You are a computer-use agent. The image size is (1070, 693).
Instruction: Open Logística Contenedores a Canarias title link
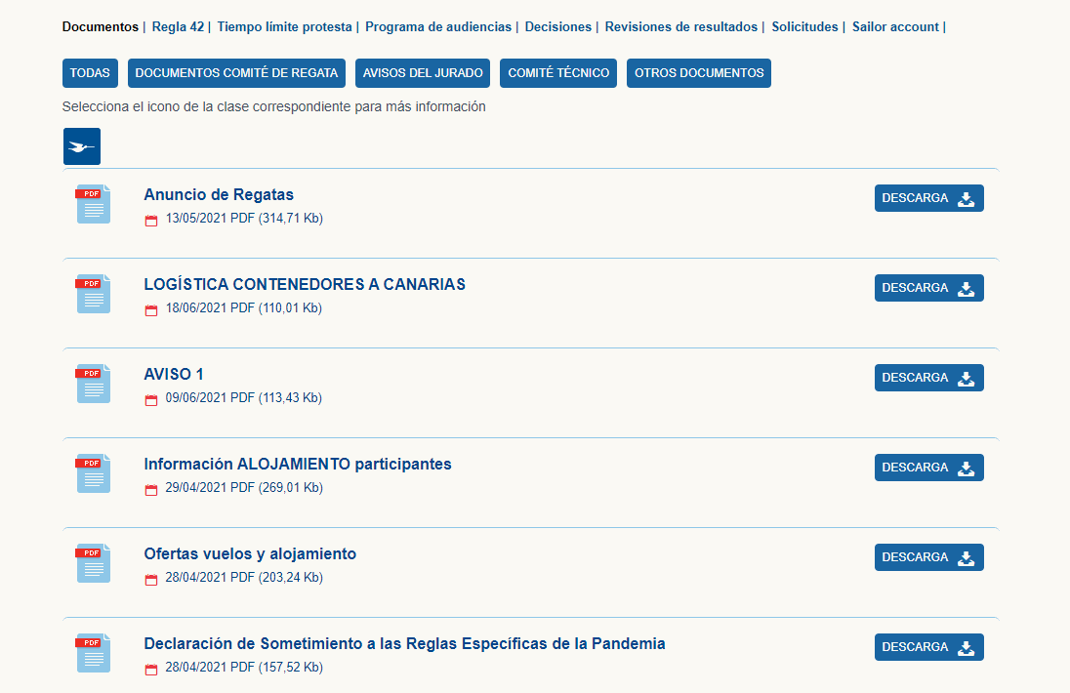pyautogui.click(x=304, y=285)
